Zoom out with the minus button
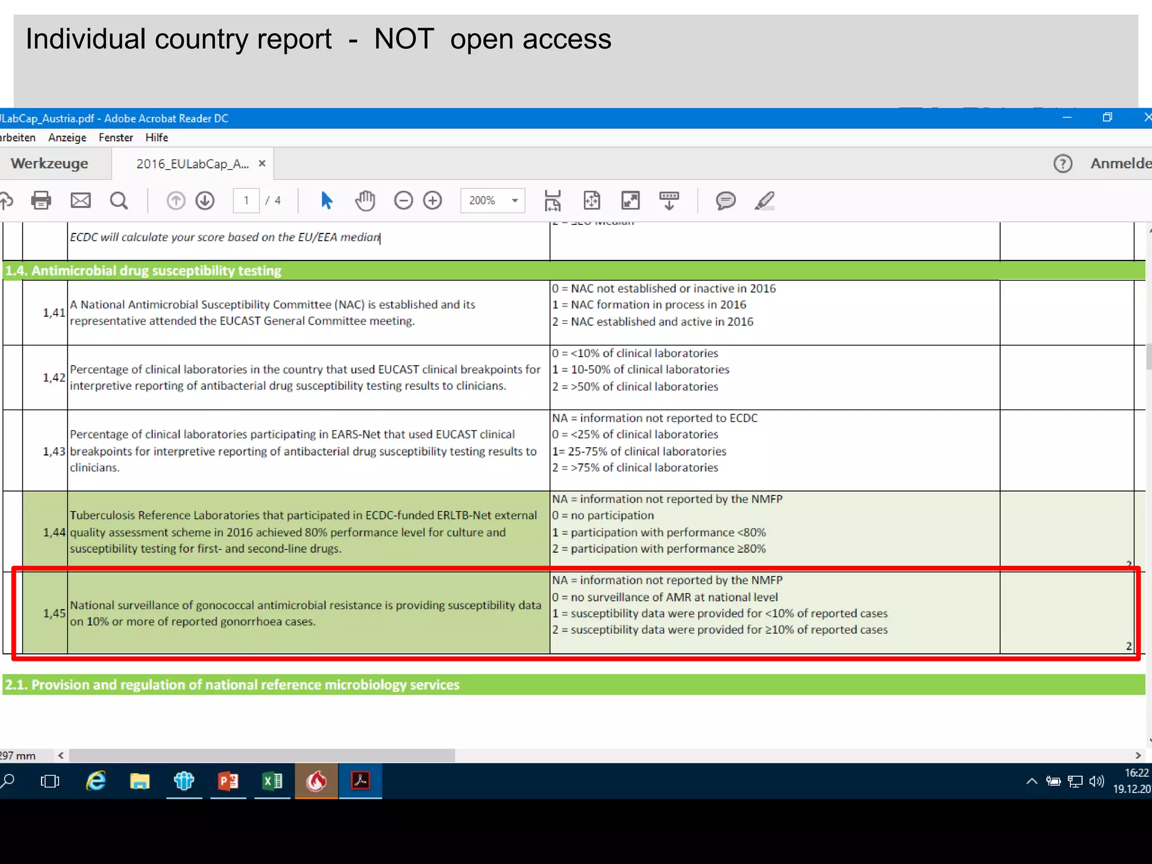This screenshot has width=1152, height=864. tap(403, 200)
